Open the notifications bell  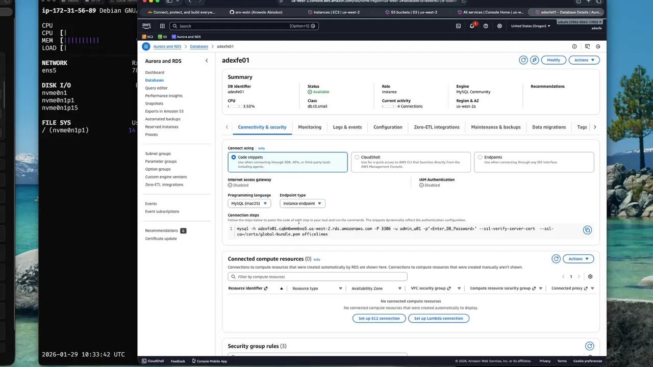pyautogui.click(x=472, y=26)
